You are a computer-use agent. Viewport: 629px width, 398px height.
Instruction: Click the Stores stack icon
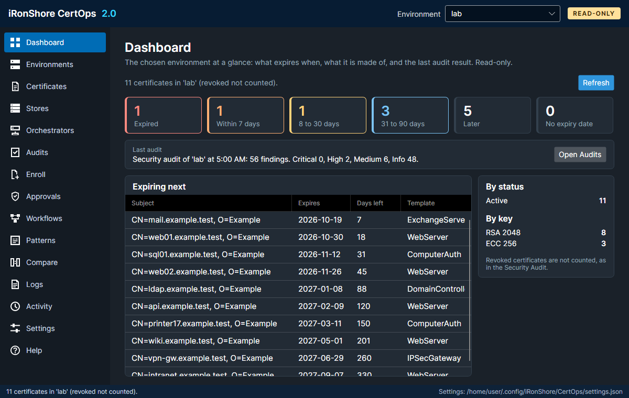pos(15,108)
